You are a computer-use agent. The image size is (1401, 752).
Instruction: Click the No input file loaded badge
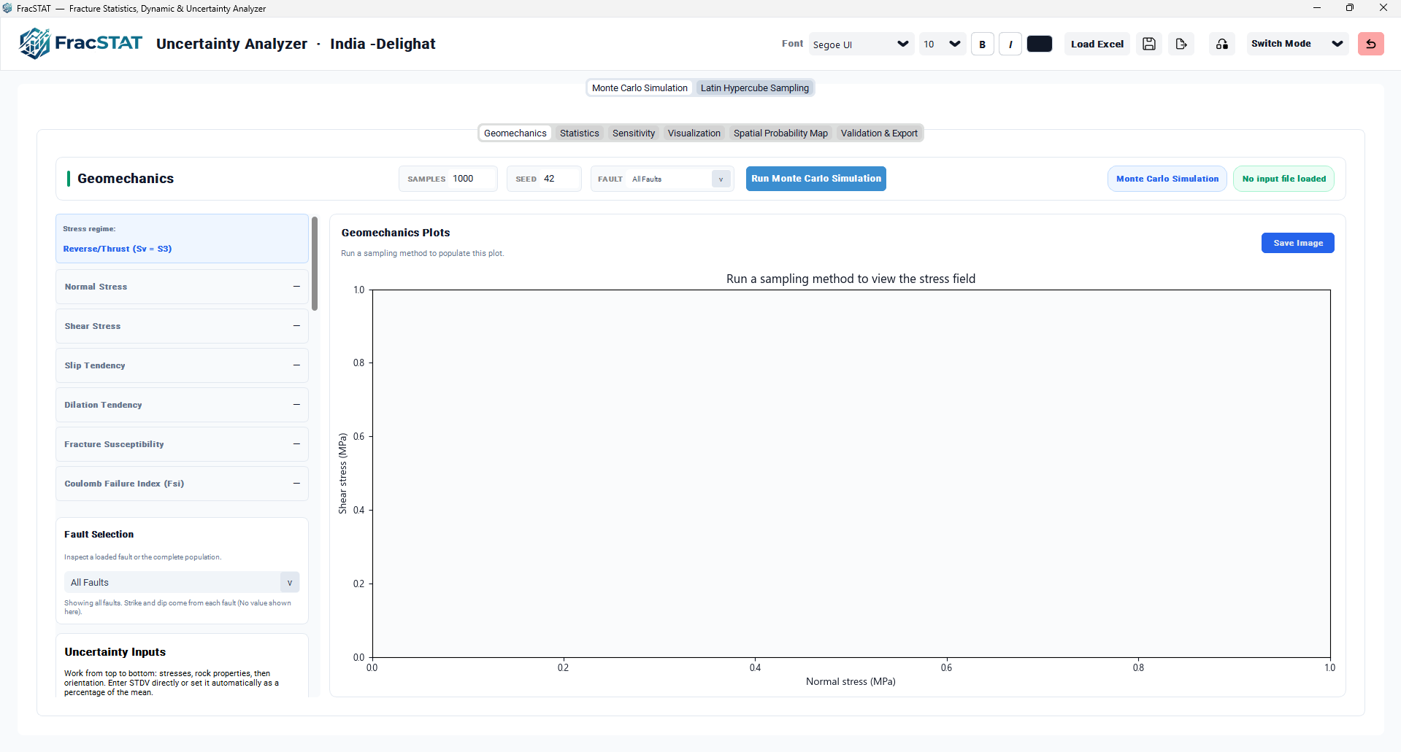(1284, 179)
